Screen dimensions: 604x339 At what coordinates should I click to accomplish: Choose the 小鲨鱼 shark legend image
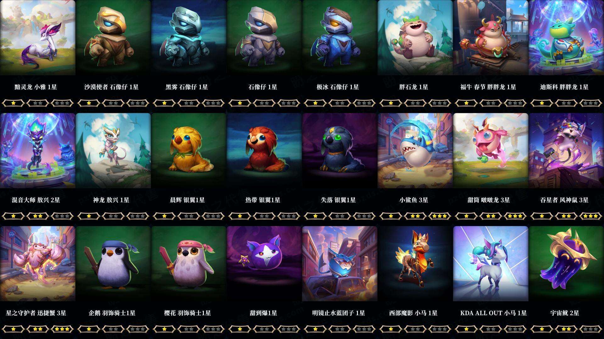(x=415, y=151)
